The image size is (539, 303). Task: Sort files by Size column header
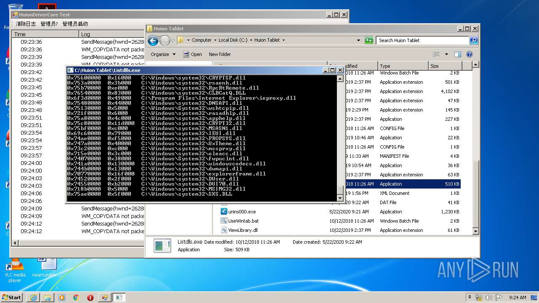pos(445,66)
